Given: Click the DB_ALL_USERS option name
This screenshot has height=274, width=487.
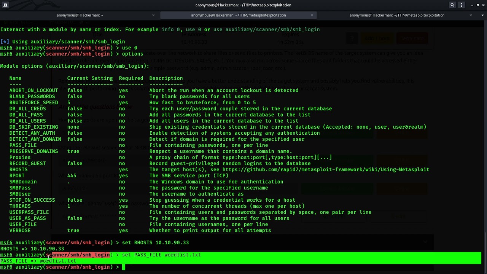Looking at the screenshot, I should (x=27, y=121).
